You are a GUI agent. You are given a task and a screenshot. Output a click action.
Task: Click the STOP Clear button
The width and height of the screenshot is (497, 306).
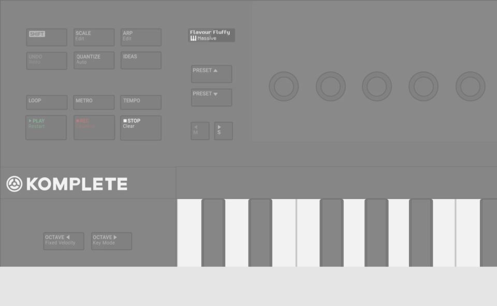141,128
